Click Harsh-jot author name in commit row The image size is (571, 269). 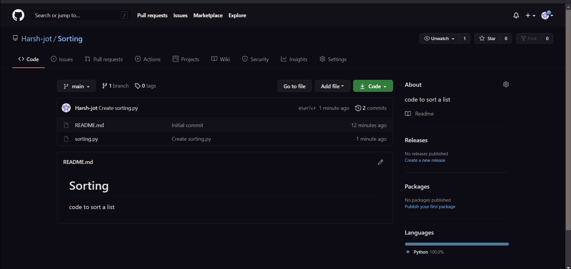coord(86,108)
